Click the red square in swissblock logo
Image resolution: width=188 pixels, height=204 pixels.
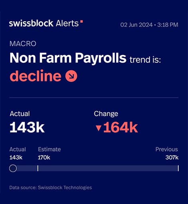tap(82, 22)
